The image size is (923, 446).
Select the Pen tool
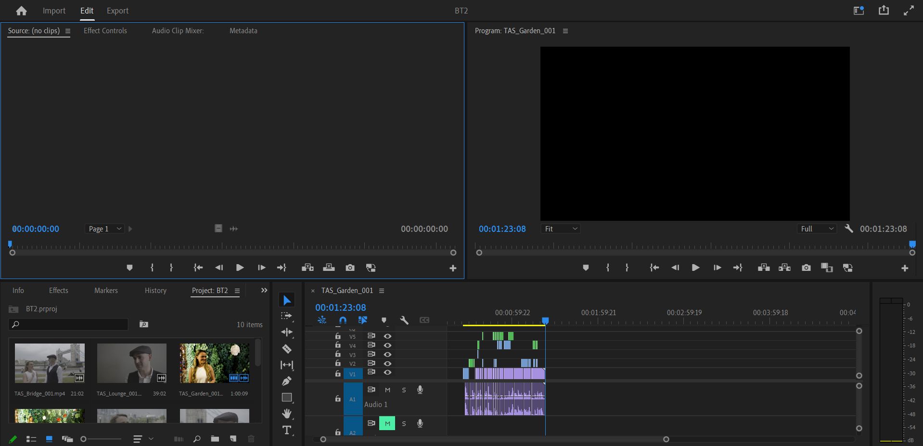coord(287,381)
